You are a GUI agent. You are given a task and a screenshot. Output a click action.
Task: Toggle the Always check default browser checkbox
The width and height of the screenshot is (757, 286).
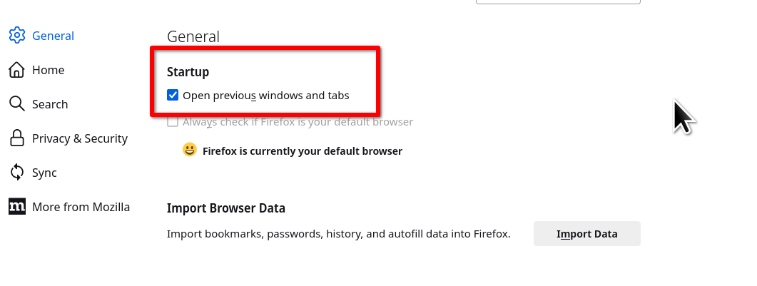coord(173,122)
